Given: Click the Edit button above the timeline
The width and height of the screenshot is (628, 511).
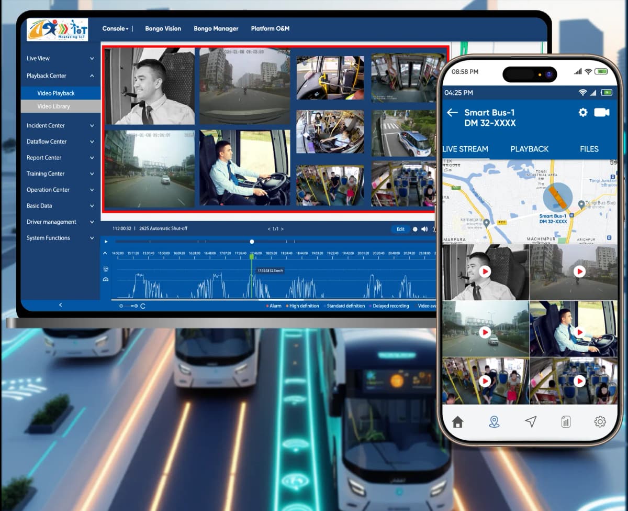Looking at the screenshot, I should 400,229.
